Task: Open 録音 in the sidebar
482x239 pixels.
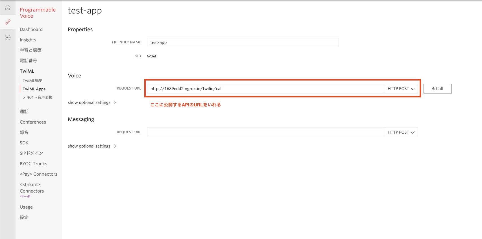Action: (x=24, y=132)
